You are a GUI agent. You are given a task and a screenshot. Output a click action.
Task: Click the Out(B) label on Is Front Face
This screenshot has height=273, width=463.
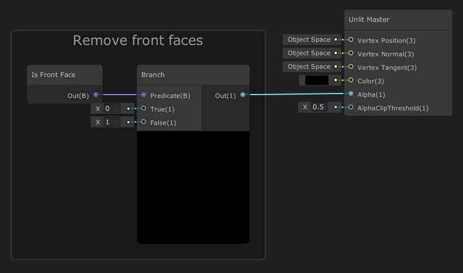click(x=78, y=96)
